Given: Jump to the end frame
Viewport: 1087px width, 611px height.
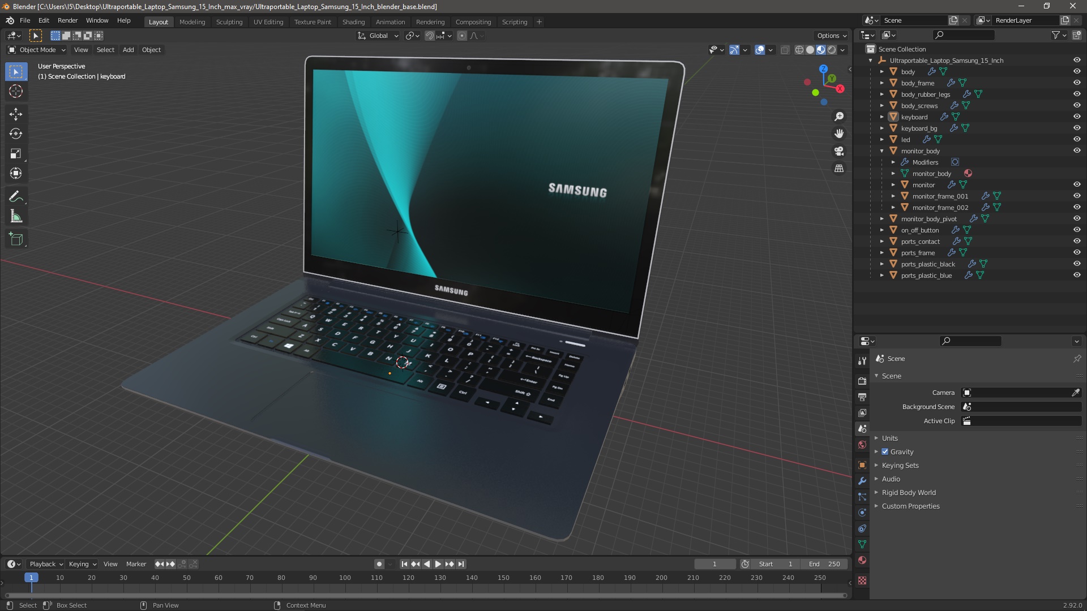Looking at the screenshot, I should 461,564.
